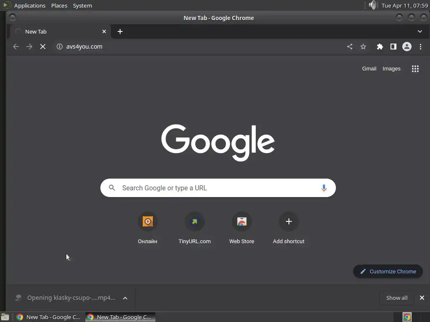Viewport: 430px width, 322px height.
Task: Close the New Tab tab
Action: pyautogui.click(x=104, y=31)
